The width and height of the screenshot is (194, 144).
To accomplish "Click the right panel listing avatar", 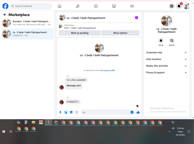I will [x=166, y=21].
